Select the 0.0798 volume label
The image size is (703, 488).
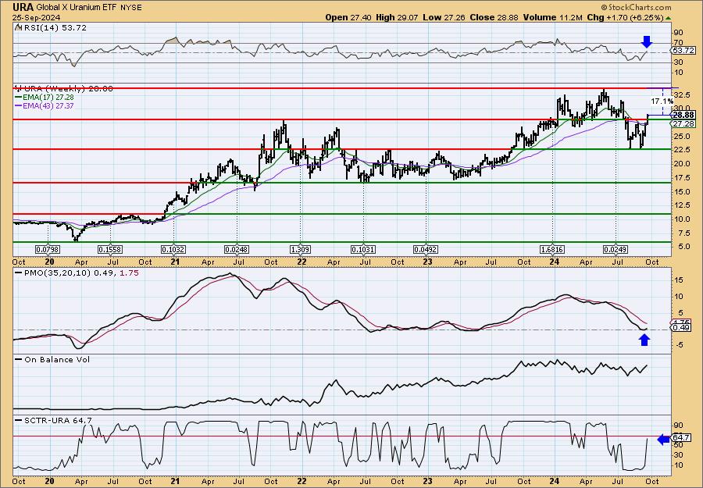point(48,249)
